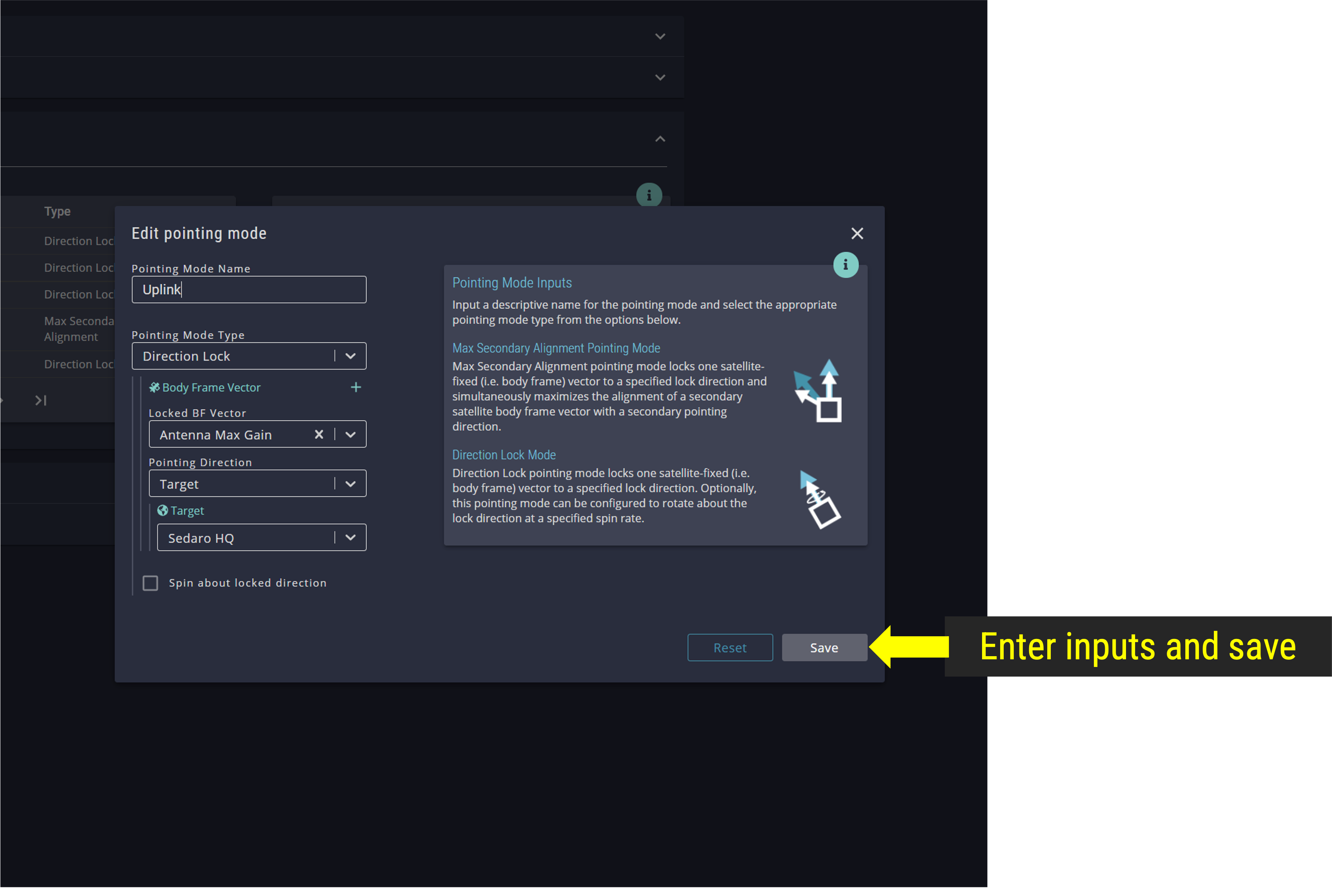This screenshot has height=888, width=1332.
Task: Click Reset to revert pointing mode settings
Action: point(730,647)
